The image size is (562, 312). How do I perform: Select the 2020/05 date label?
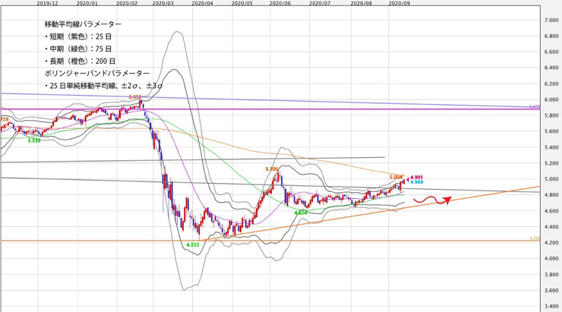click(242, 3)
